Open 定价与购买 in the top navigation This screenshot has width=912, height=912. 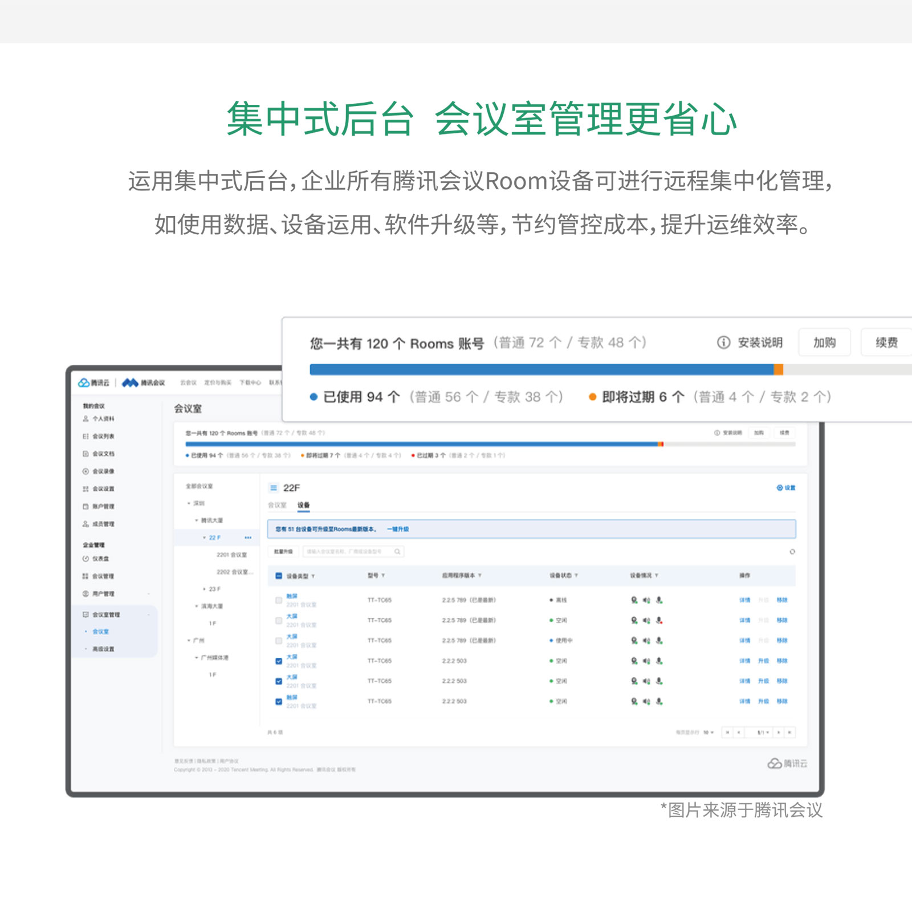click(218, 382)
